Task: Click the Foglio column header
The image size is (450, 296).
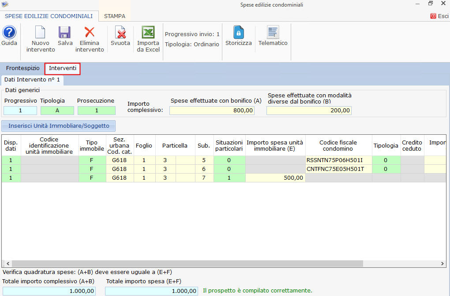Action: (144, 145)
